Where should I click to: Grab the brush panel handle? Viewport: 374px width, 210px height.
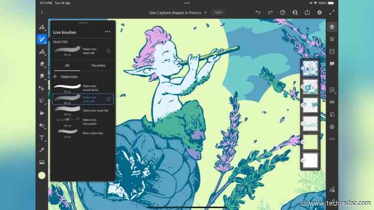[x=83, y=23]
